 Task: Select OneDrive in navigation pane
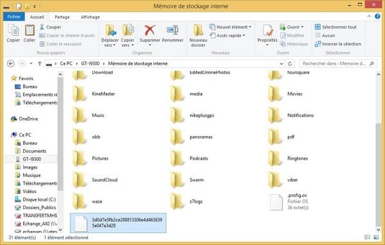coord(24,119)
